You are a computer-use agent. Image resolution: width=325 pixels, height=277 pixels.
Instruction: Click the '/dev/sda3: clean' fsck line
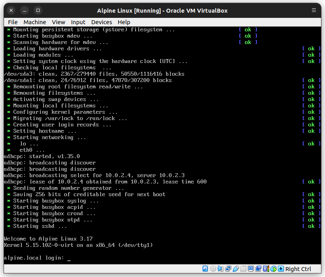(94, 74)
